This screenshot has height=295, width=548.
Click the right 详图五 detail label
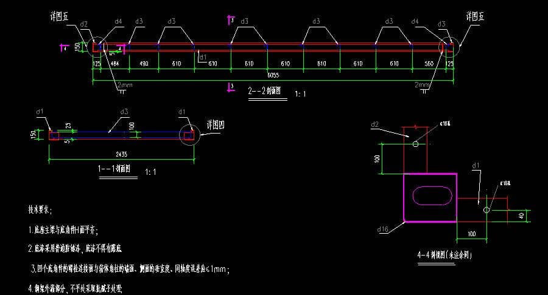point(476,16)
